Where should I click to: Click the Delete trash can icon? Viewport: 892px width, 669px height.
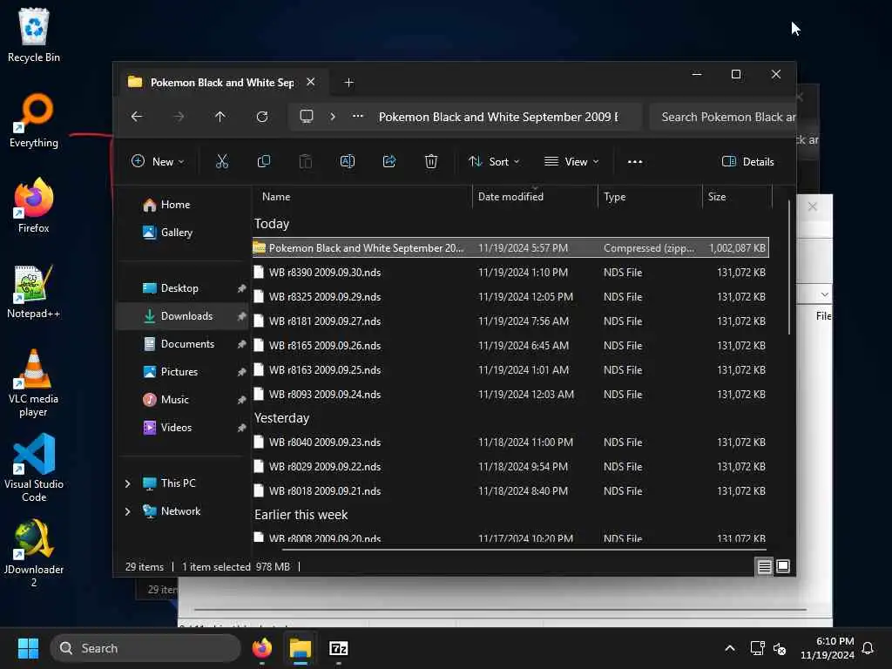pos(431,161)
